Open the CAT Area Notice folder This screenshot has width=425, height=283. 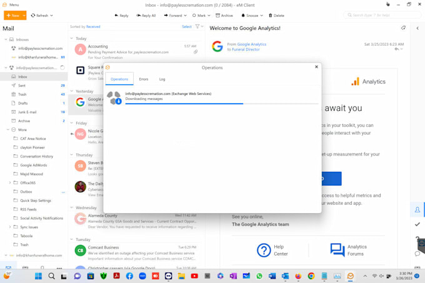pyautogui.click(x=32, y=139)
